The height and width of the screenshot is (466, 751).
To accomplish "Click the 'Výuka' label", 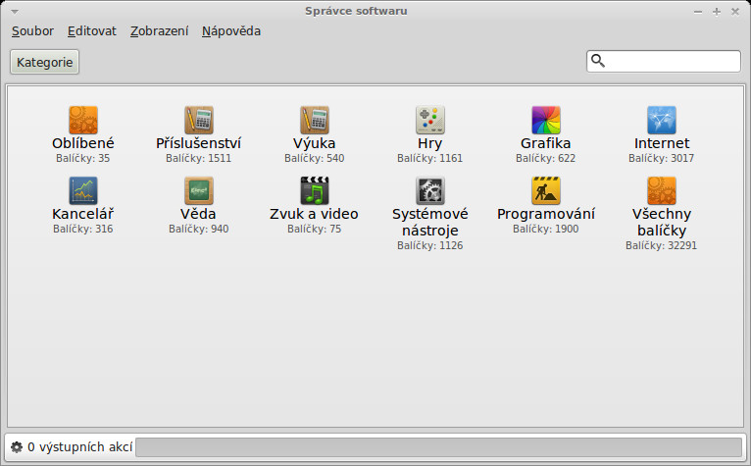I will [314, 143].
